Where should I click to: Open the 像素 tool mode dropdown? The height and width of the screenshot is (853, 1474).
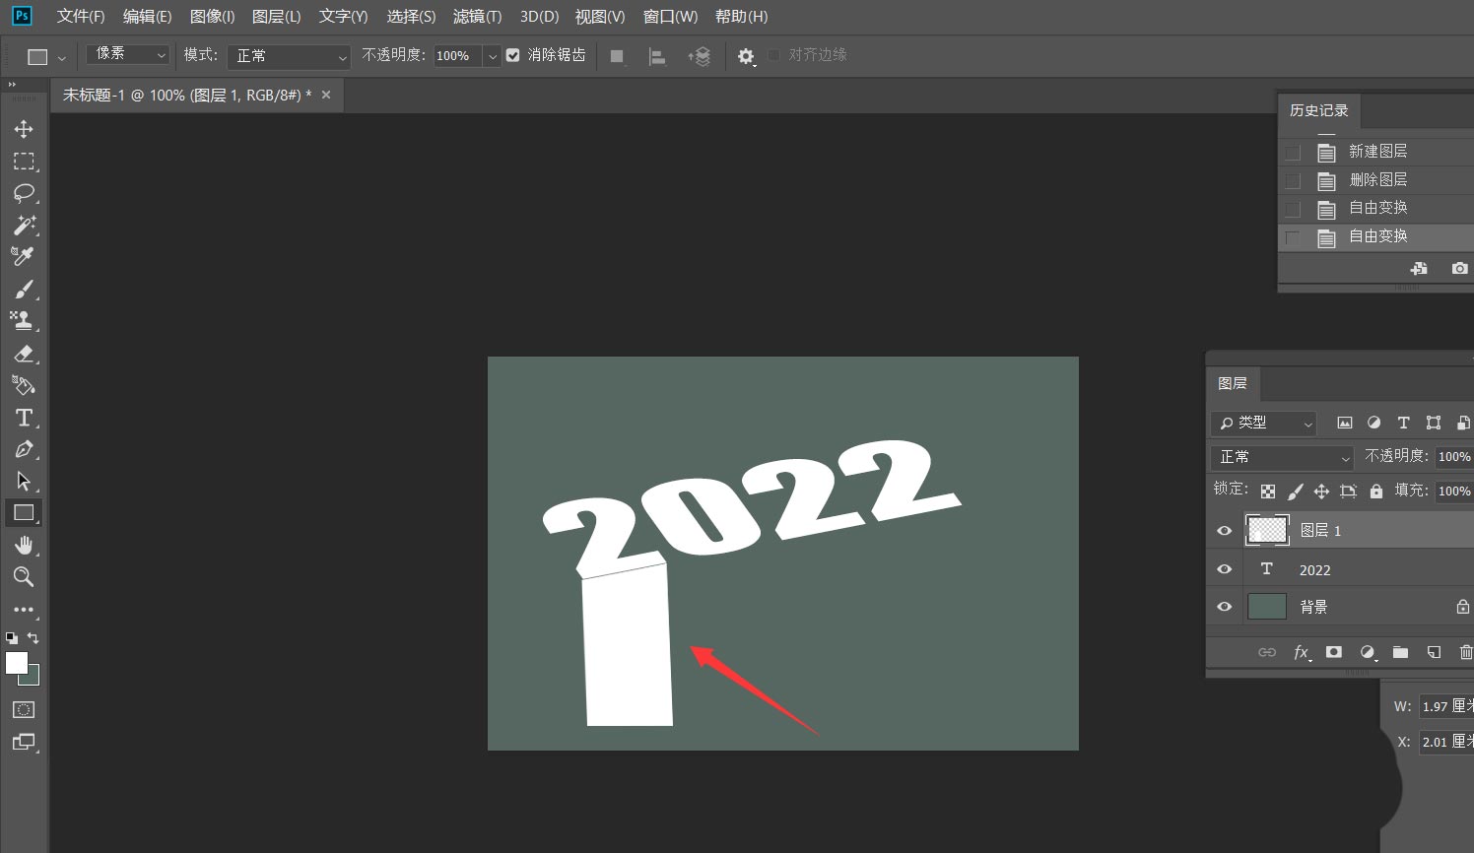[128, 54]
